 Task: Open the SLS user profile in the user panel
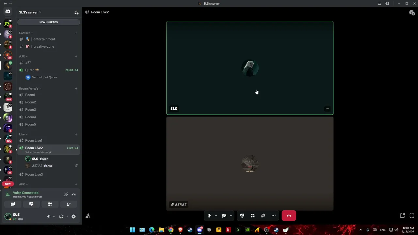click(24, 216)
